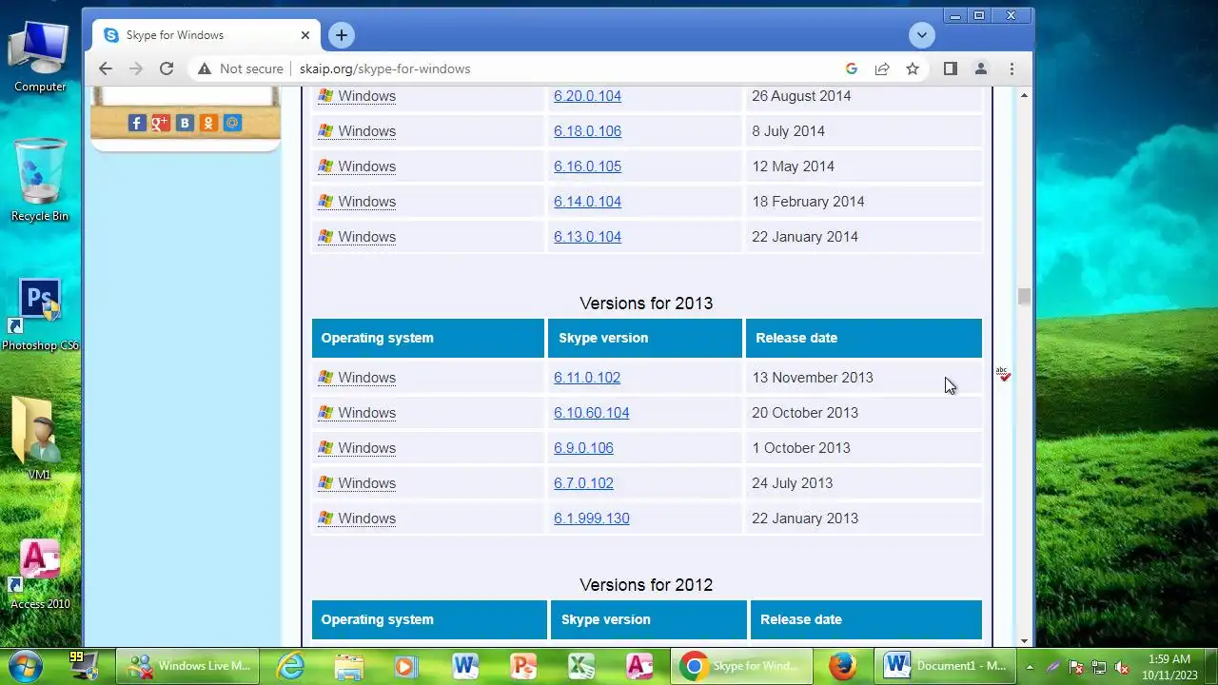
Task: Close the Skype for Windows tab
Action: click(x=304, y=35)
